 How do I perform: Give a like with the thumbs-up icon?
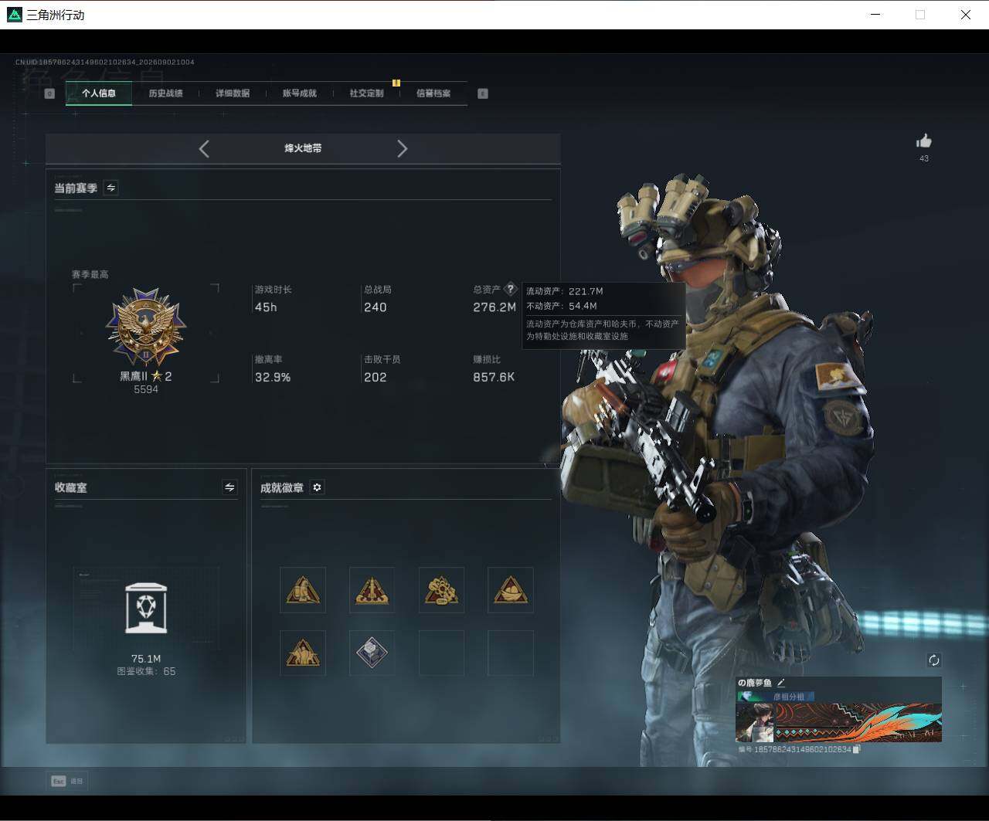pos(924,141)
